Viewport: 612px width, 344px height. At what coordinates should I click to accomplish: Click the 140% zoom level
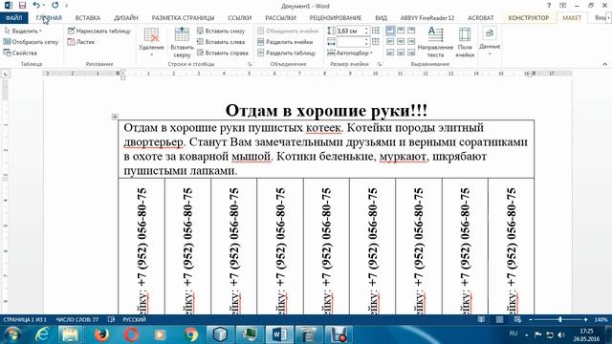pyautogui.click(x=601, y=319)
